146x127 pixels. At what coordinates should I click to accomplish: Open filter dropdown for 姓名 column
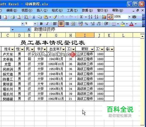(12, 49)
